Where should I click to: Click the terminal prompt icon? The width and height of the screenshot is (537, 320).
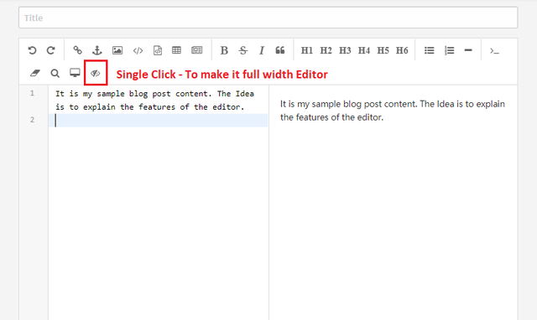[494, 51]
